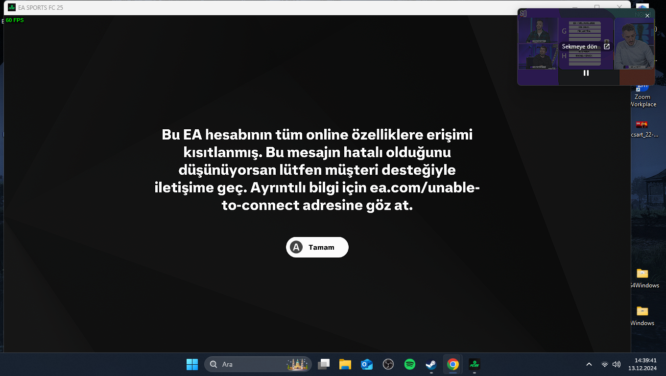
Task: Click the EA SPORTS FC 25 title bar icon
Action: pos(12,7)
